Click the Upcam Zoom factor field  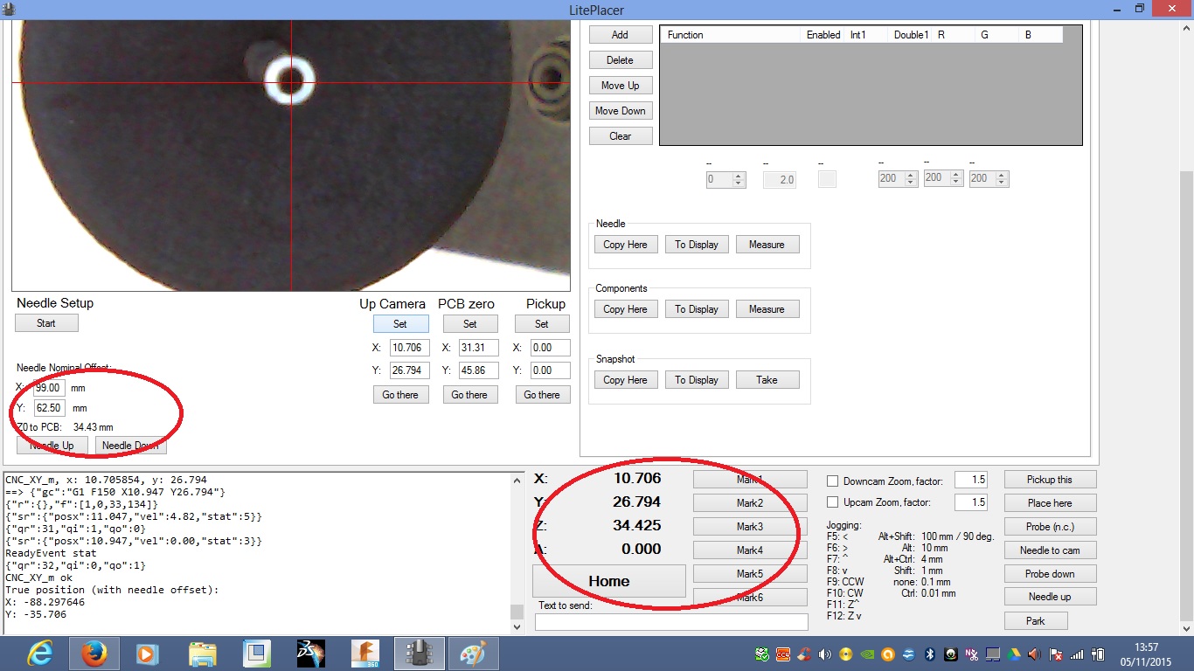coord(971,502)
